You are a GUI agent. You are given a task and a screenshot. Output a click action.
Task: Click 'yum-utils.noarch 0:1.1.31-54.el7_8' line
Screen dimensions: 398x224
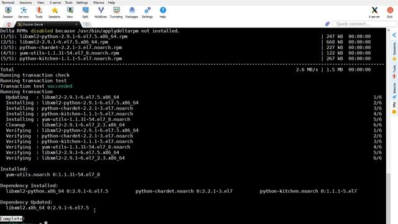[x=53, y=174]
